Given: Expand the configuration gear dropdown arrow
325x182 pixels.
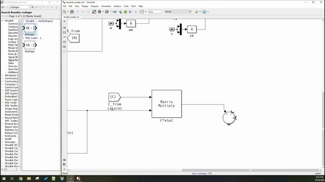Looking at the screenshot, I should (x=103, y=12).
